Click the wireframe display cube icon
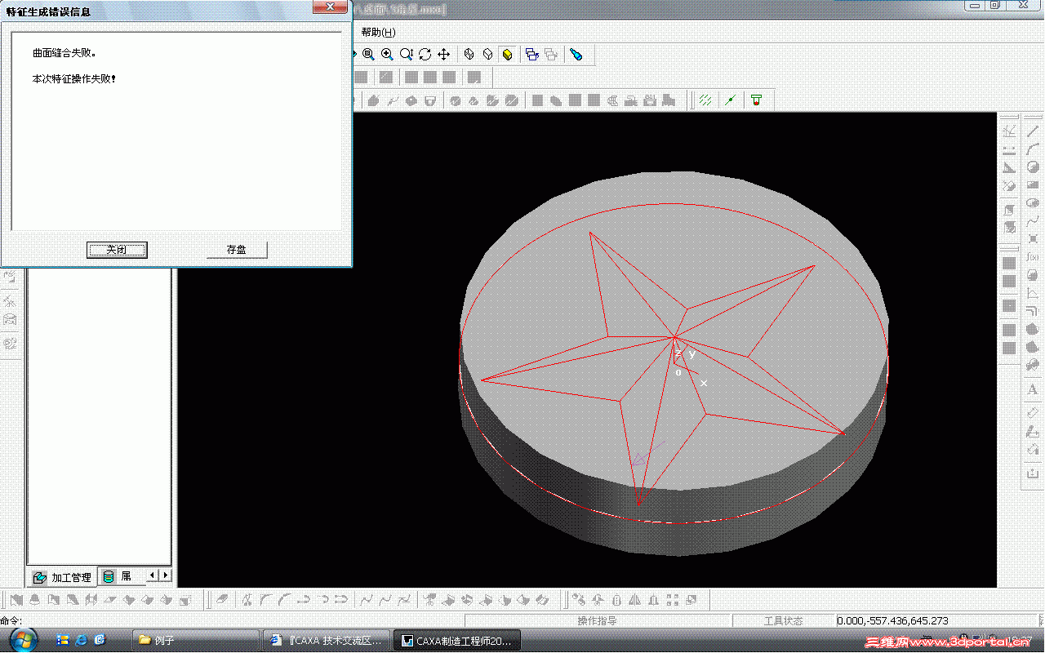 (x=469, y=55)
